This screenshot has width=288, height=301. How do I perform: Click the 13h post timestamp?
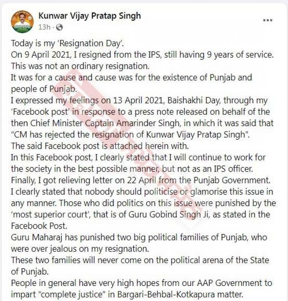(44, 27)
